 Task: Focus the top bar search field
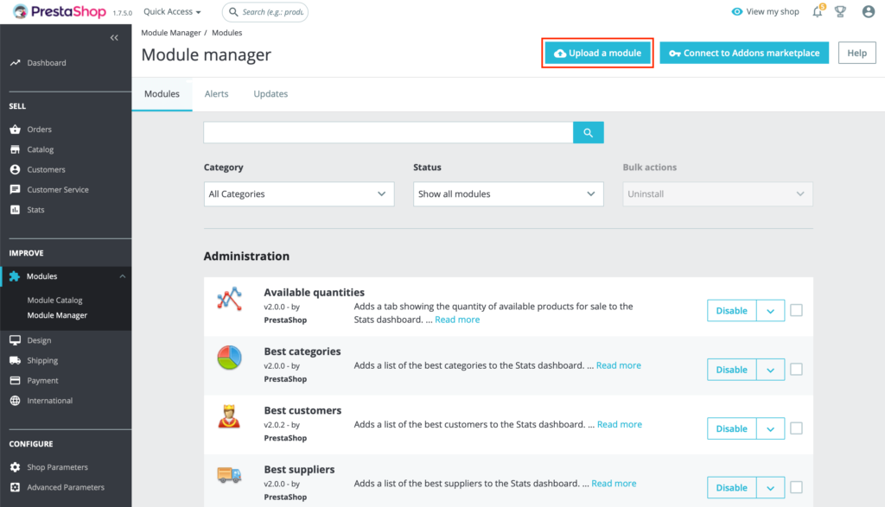(x=265, y=12)
